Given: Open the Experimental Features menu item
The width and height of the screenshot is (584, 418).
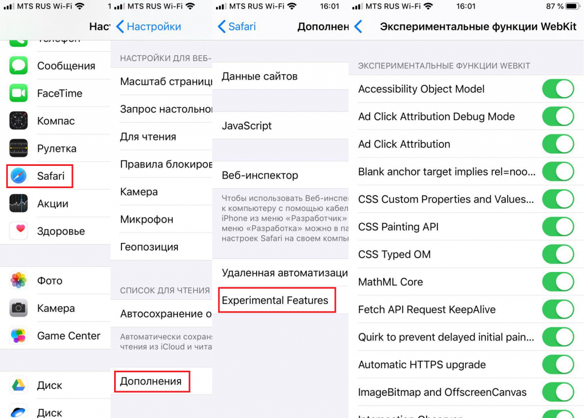Looking at the screenshot, I should tap(275, 301).
